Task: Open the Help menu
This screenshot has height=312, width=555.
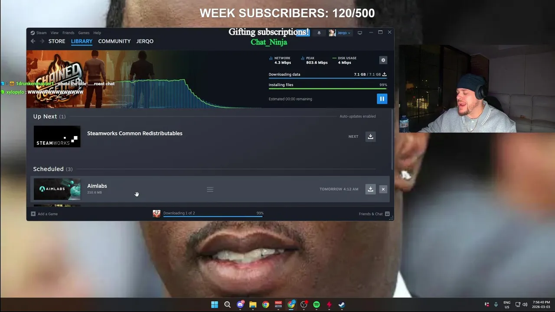Action: click(x=97, y=33)
